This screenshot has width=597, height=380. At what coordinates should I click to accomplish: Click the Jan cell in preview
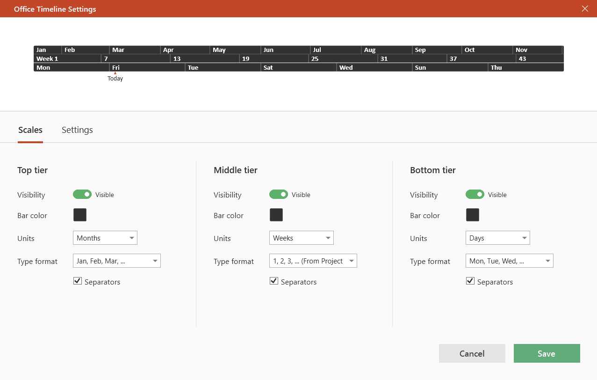click(x=48, y=50)
